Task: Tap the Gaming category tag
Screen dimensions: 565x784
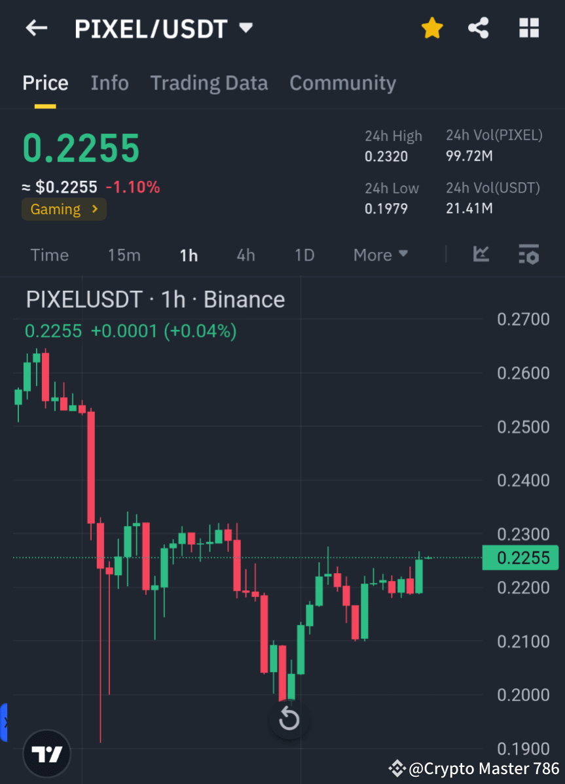Action: (x=64, y=209)
